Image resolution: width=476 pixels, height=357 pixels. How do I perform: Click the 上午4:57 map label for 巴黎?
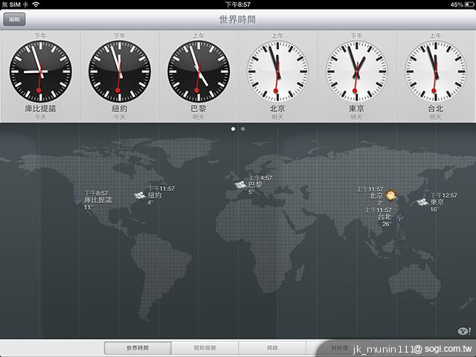[260, 178]
